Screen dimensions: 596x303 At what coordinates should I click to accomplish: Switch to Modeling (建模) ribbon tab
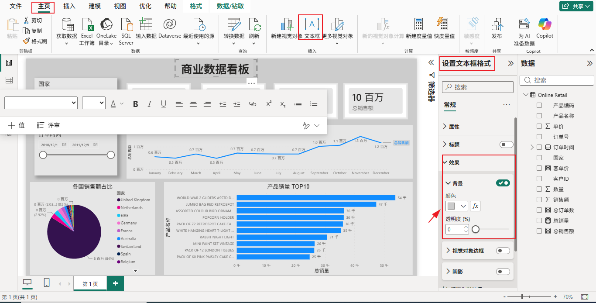(95, 6)
